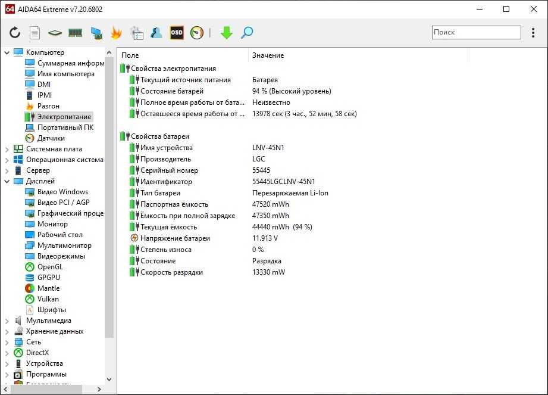The height and width of the screenshot is (395, 548).
Task: Select the GPGPU tree item
Action: coord(43,278)
